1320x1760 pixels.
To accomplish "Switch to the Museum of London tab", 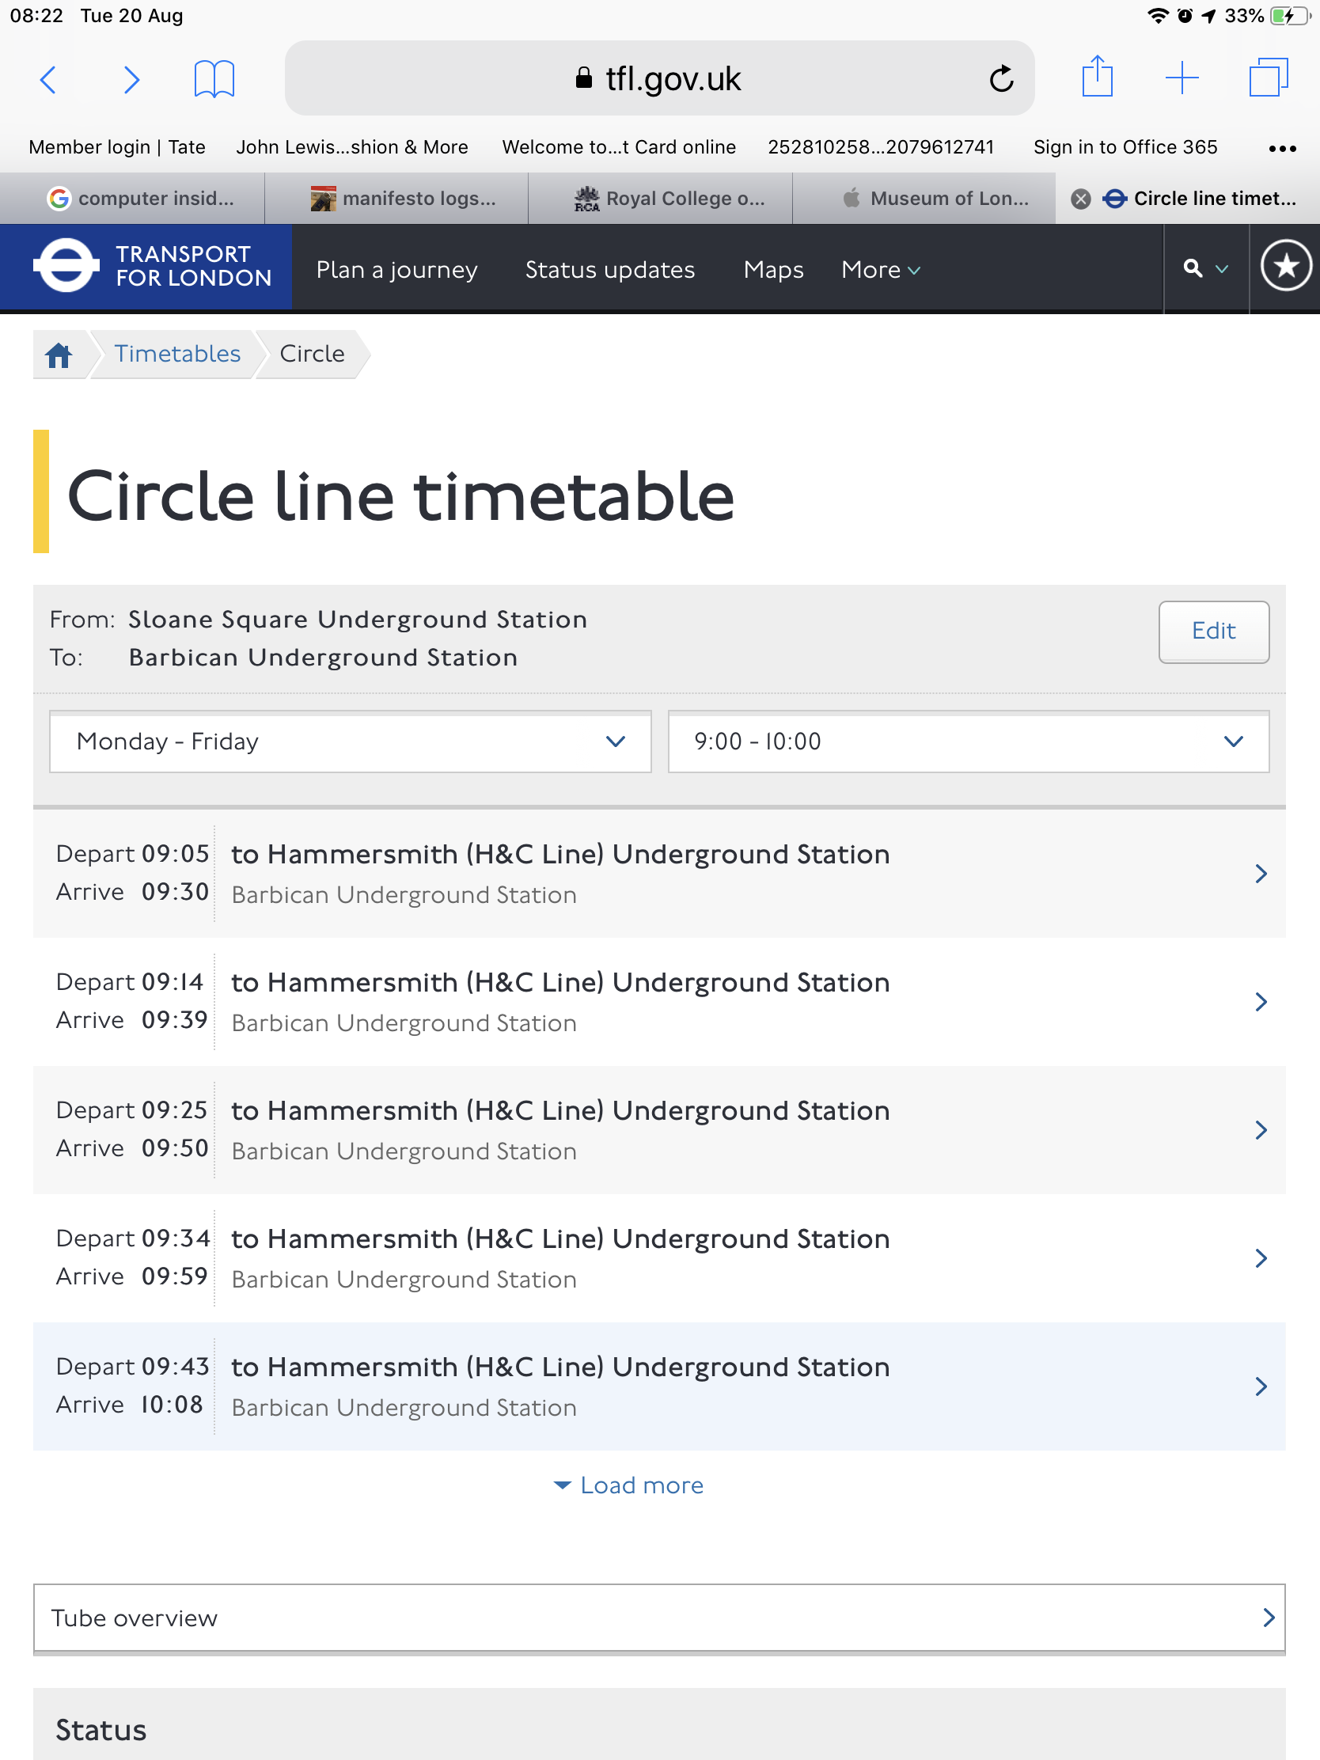I will (x=935, y=199).
